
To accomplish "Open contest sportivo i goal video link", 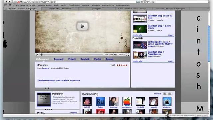I will (160, 43).
